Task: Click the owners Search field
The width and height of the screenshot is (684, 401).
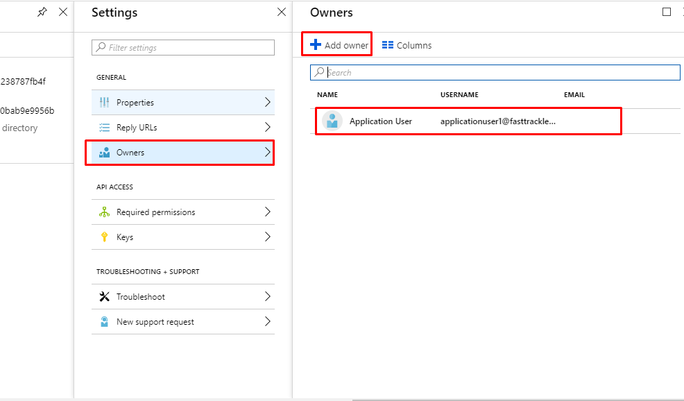Action: (x=495, y=72)
